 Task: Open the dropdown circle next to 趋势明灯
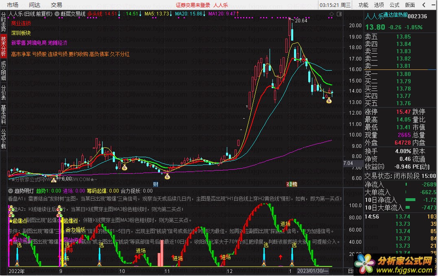(11, 191)
